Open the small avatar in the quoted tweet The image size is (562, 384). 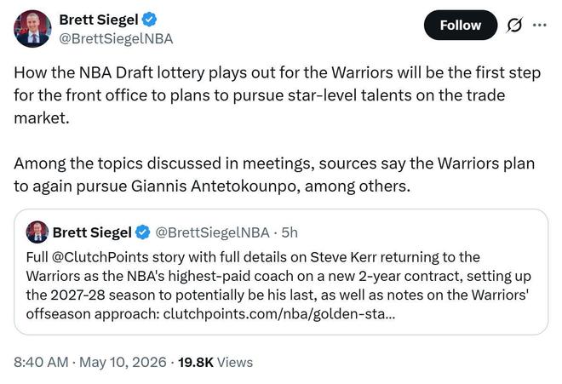[37, 232]
